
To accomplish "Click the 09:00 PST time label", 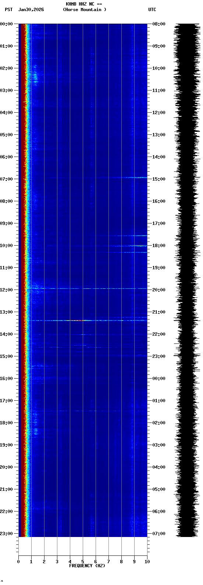I will coord(6,223).
